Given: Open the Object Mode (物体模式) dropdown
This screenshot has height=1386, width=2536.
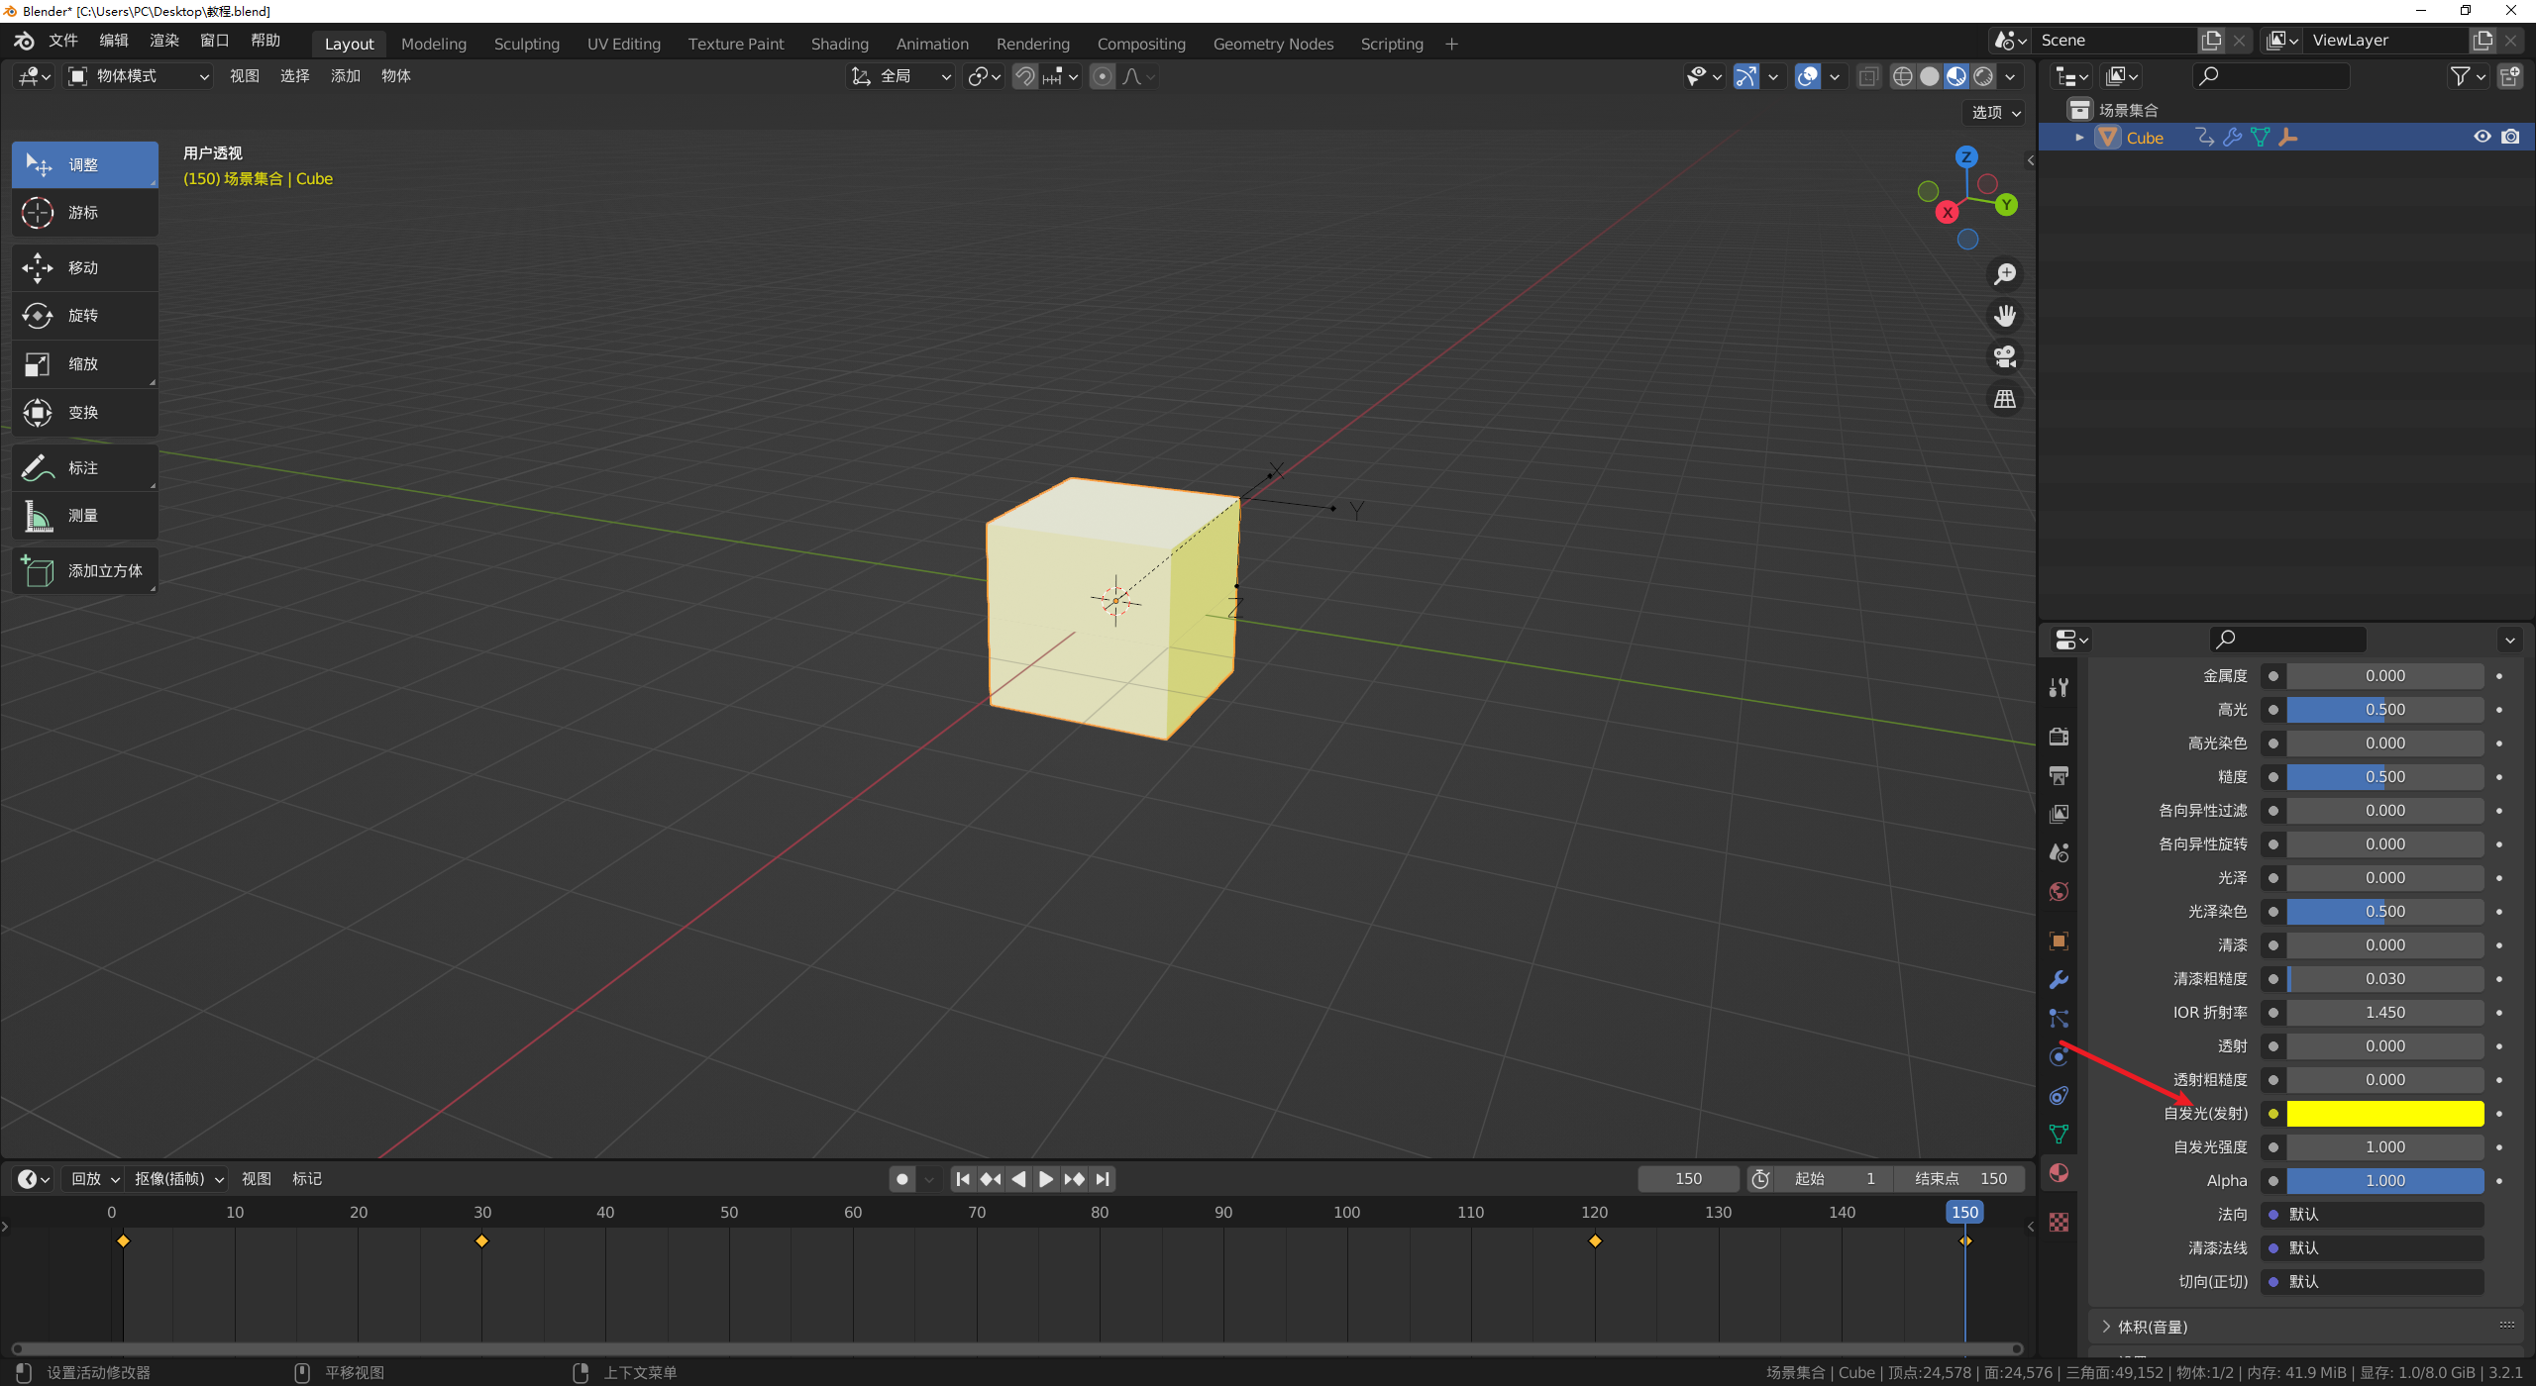Looking at the screenshot, I should tap(139, 76).
